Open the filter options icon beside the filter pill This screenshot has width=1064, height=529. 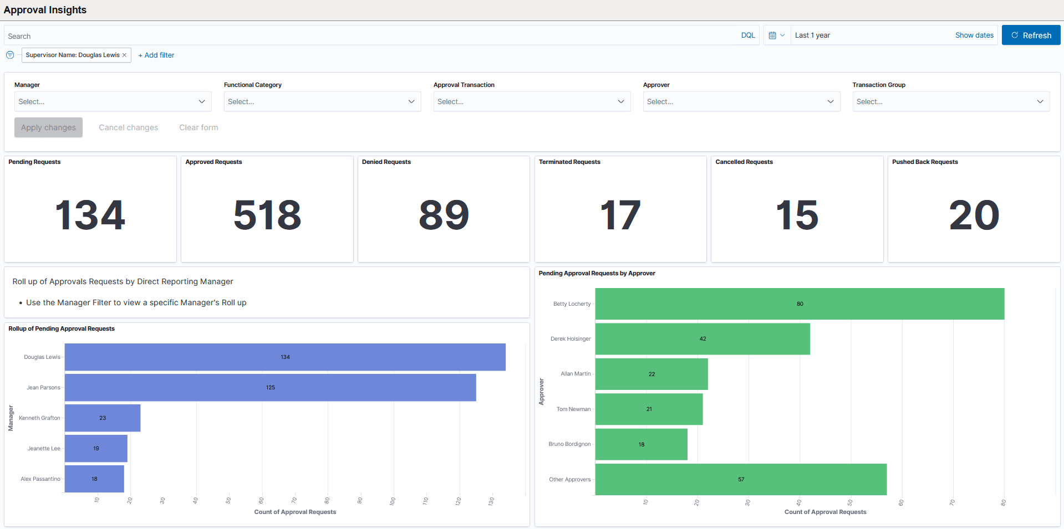pos(10,55)
